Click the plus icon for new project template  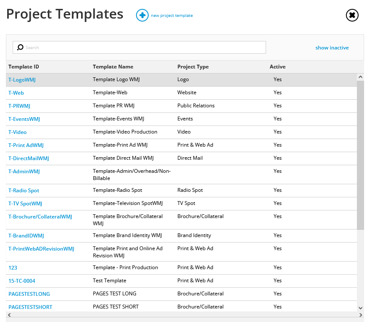(x=142, y=15)
